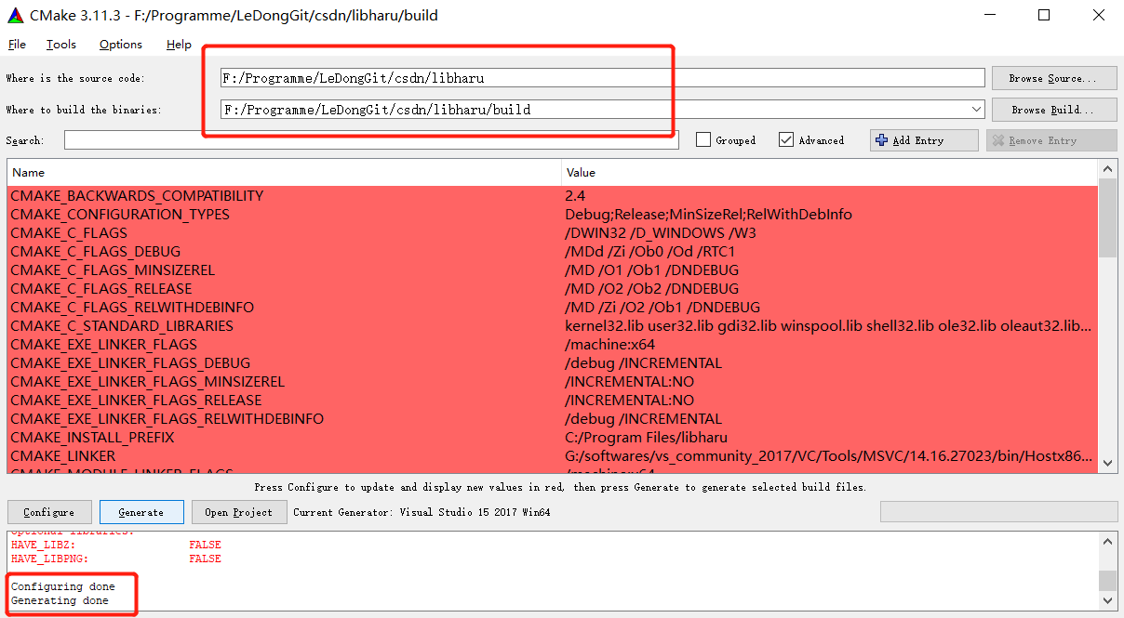The height and width of the screenshot is (618, 1124).
Task: Minimize the CMake window
Action: [x=992, y=15]
